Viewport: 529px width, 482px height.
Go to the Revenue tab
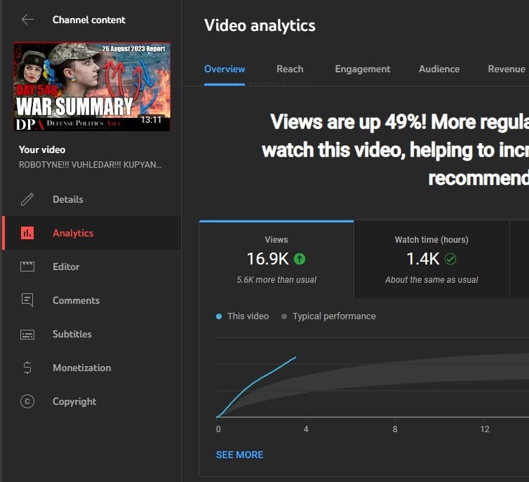click(506, 69)
